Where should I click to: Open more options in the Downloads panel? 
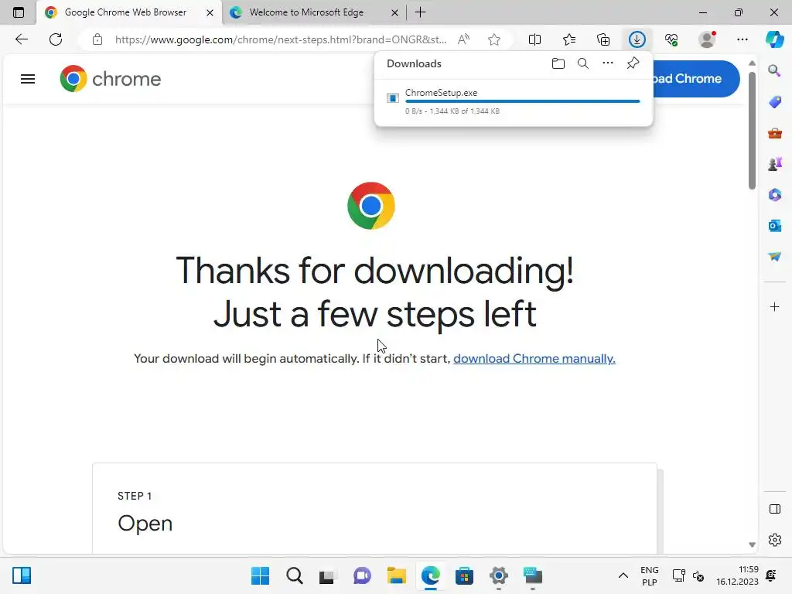tap(608, 63)
